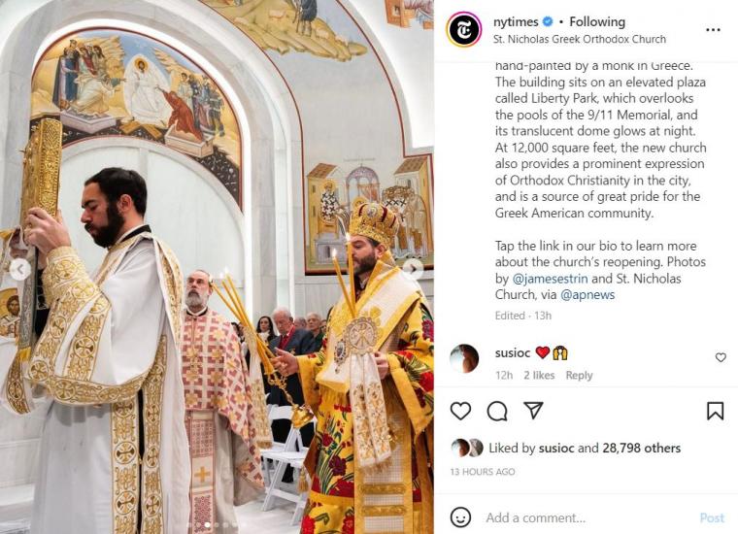738x534 pixels.
Task: Like susioc's comment with small heart
Action: click(721, 357)
